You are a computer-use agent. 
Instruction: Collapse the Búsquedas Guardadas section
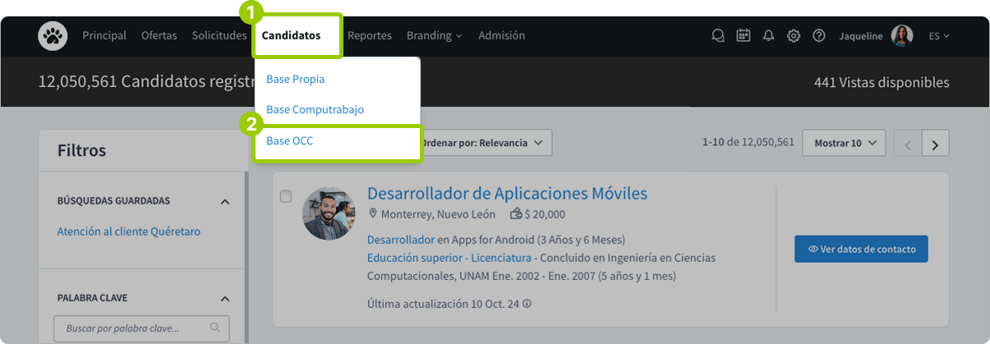tap(225, 201)
